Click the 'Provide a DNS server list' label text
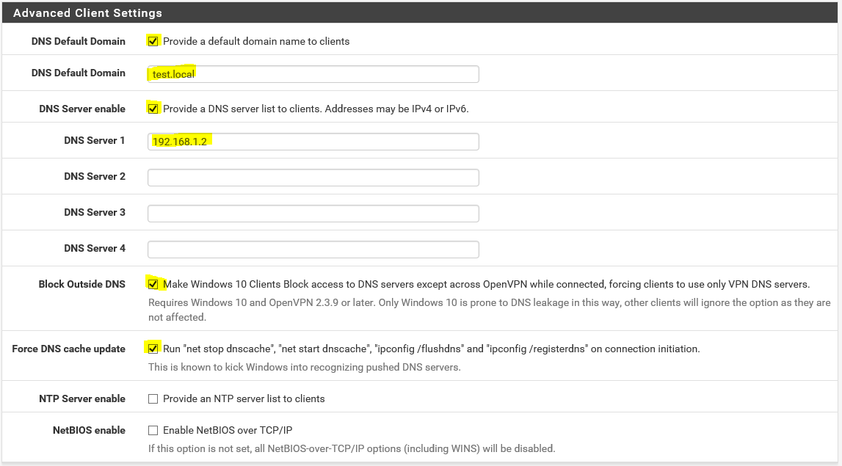The width and height of the screenshot is (842, 466). (316, 109)
